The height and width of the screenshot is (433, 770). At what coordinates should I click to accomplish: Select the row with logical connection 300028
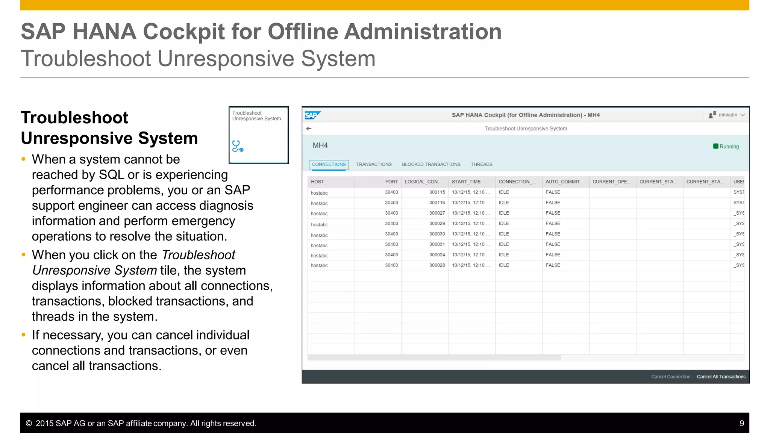[x=526, y=265]
